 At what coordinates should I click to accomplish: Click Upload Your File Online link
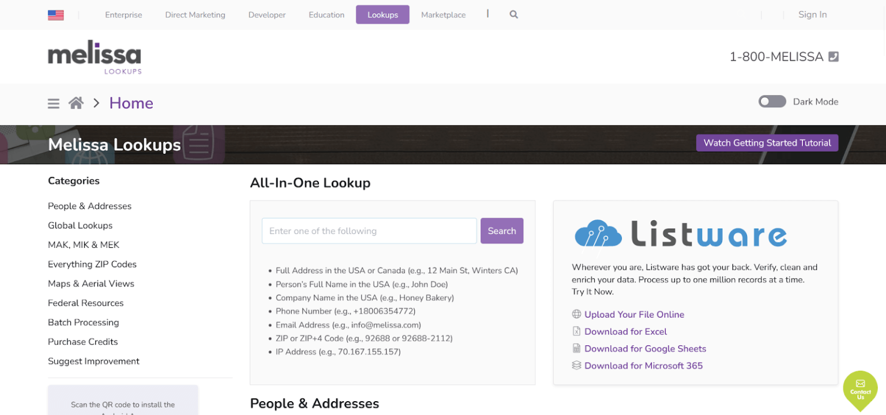tap(634, 314)
